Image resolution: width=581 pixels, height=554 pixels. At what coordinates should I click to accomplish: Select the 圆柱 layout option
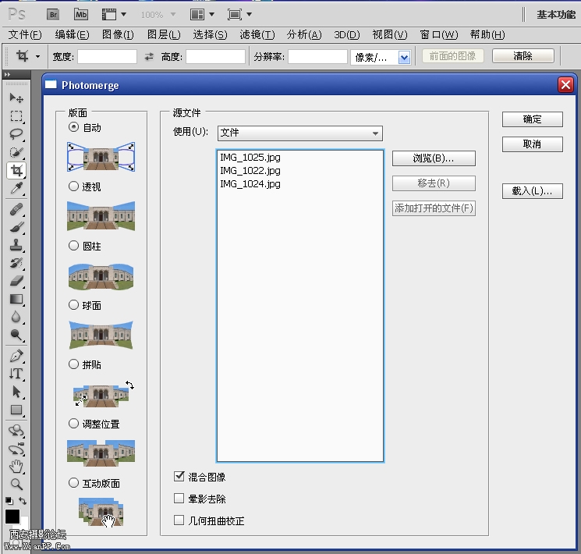74,246
